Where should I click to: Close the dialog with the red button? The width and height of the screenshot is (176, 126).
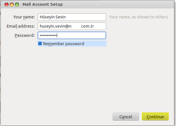pyautogui.click(x=7, y=5)
